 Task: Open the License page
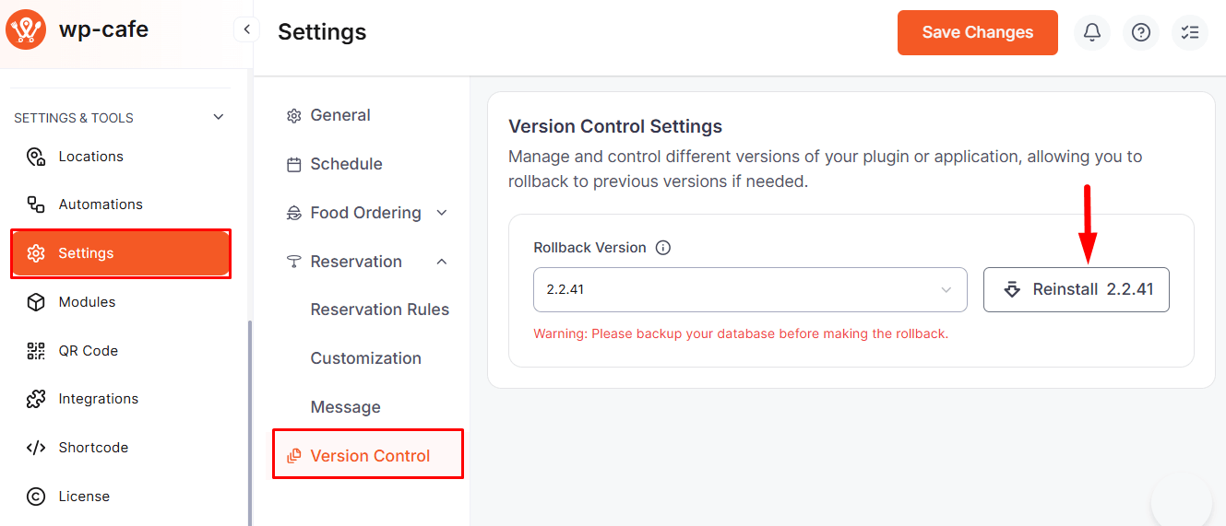point(84,497)
